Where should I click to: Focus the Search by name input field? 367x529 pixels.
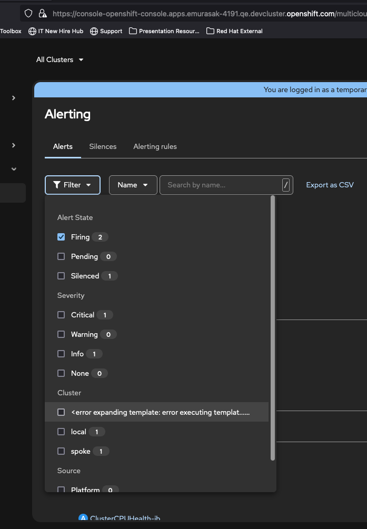coord(221,185)
